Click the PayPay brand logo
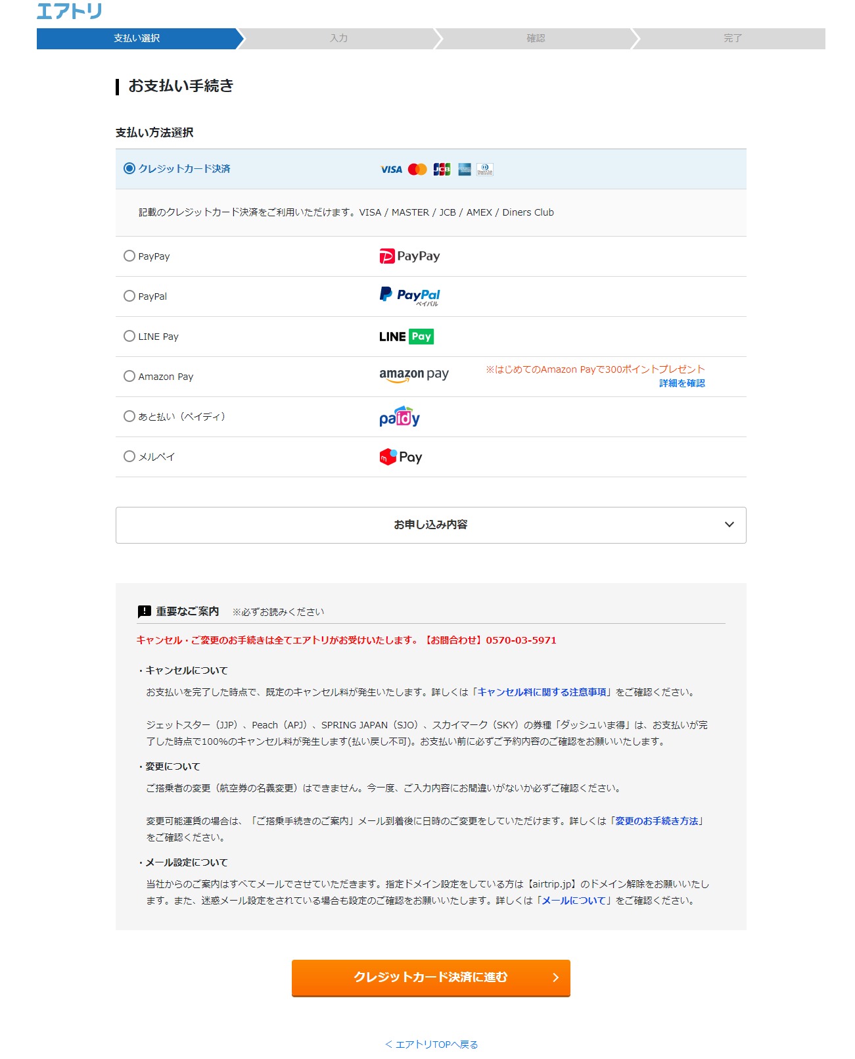Image resolution: width=855 pixels, height=1059 pixels. click(409, 256)
